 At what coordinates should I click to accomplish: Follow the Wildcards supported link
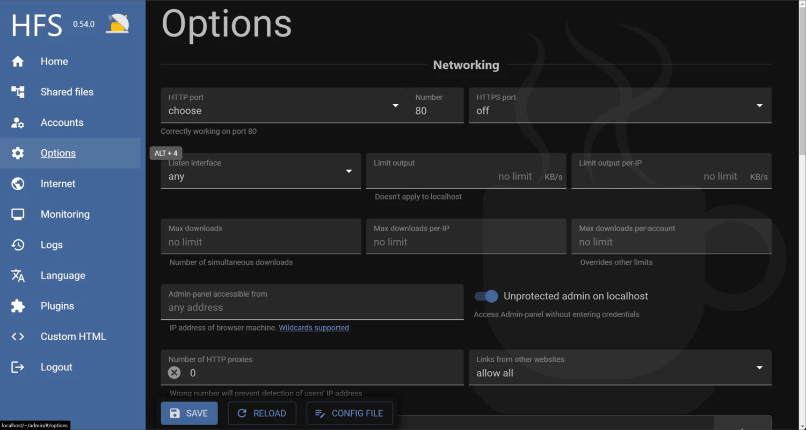coord(314,328)
